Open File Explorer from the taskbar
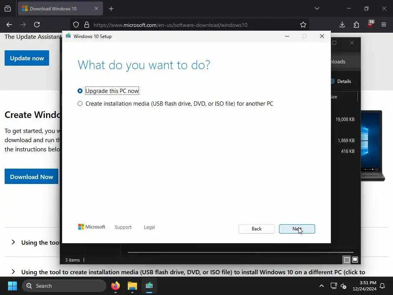Screen dimensions: 393x295 tap(132, 286)
